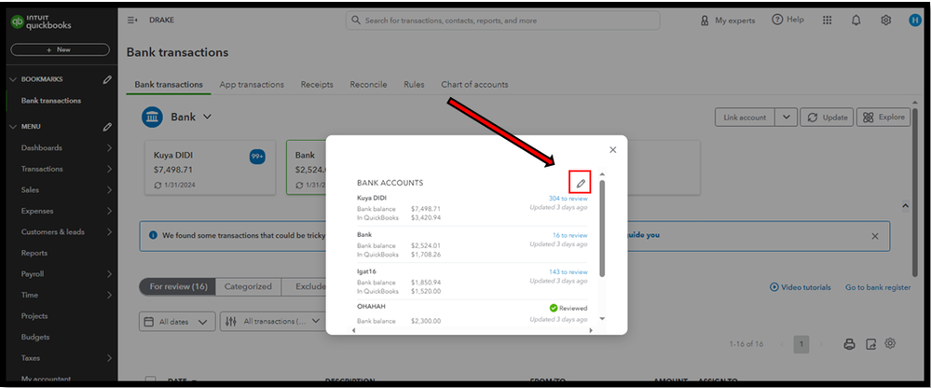Open notifications bell
931x388 pixels.
pos(856,21)
